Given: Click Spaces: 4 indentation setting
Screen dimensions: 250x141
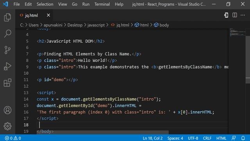Looking at the screenshot, I should tap(175, 138).
